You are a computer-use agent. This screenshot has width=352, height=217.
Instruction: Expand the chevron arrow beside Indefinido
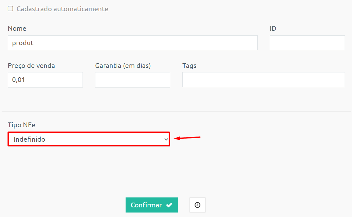pyautogui.click(x=166, y=139)
